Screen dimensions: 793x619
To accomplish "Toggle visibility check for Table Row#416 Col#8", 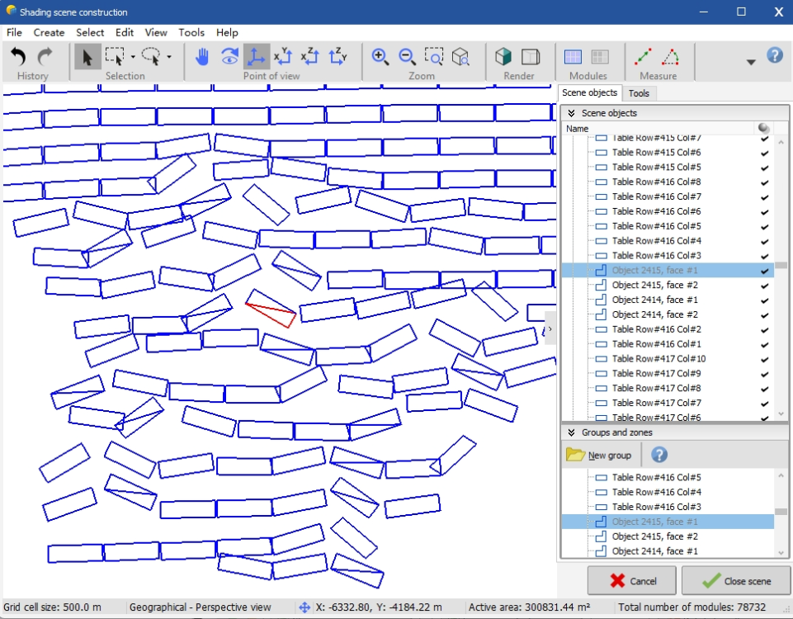I will tap(764, 182).
